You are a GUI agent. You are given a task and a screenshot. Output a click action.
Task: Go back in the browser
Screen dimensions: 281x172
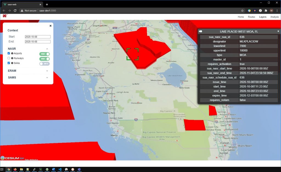pyautogui.click(x=4, y=11)
